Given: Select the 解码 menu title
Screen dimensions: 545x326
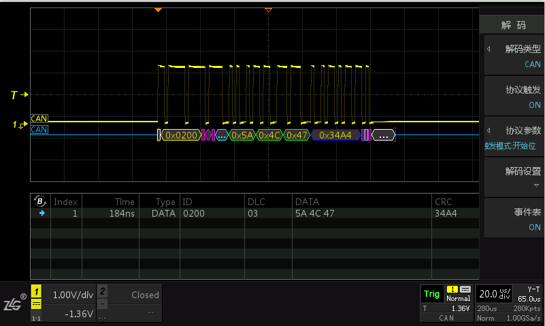Looking at the screenshot, I should pos(514,25).
